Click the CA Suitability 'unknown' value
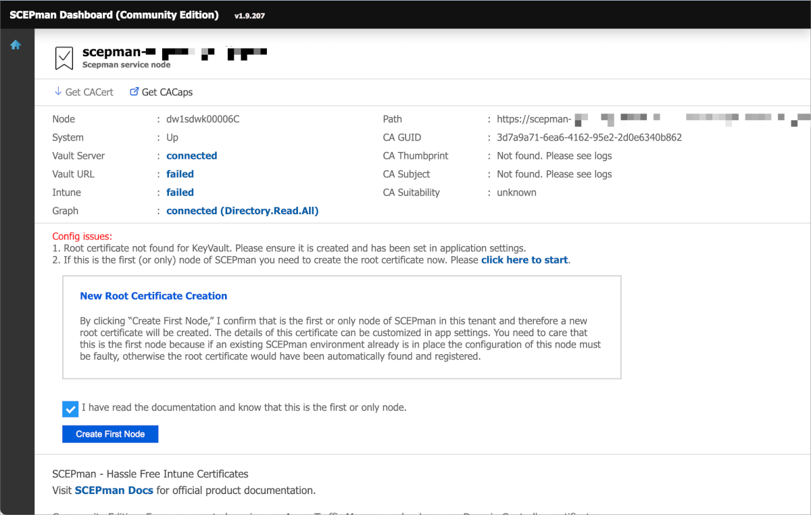The width and height of the screenshot is (811, 515). coord(516,192)
